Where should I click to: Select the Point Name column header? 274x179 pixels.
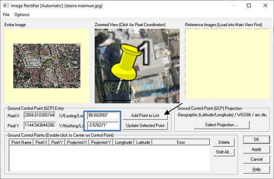click(x=21, y=142)
